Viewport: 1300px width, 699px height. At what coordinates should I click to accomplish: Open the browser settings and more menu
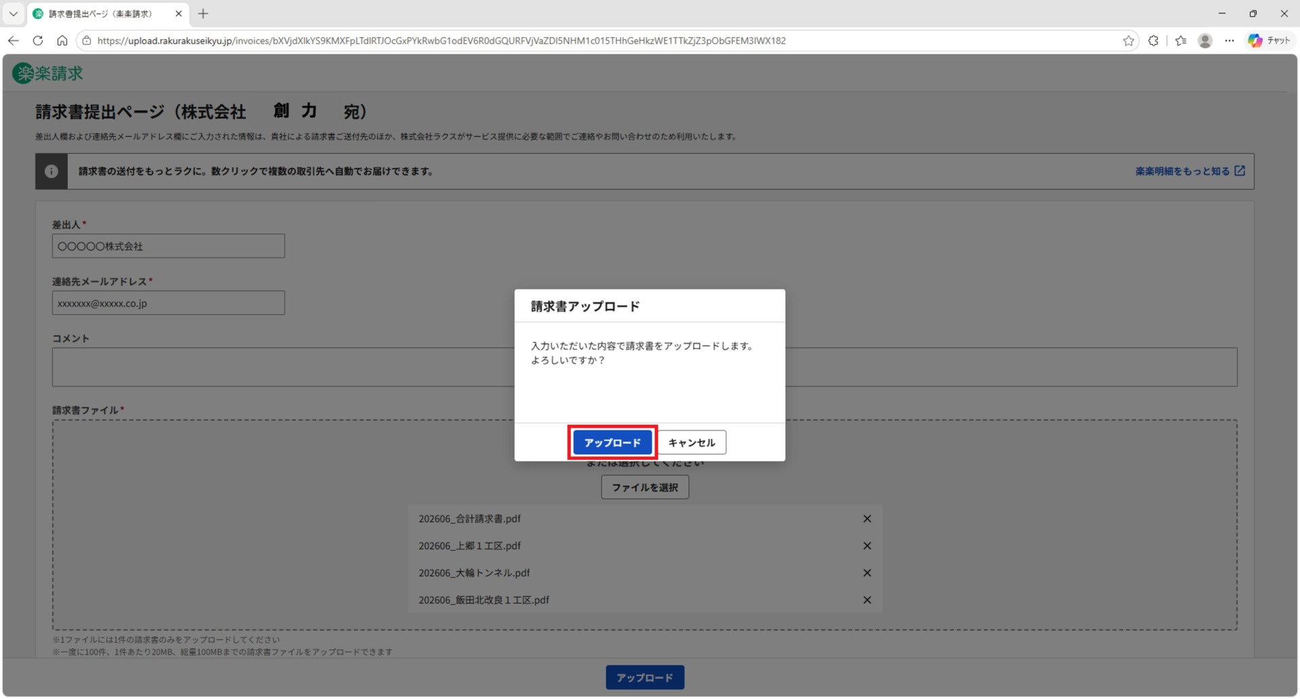(1230, 41)
